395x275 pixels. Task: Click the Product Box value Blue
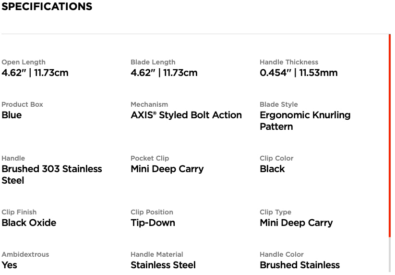pyautogui.click(x=12, y=115)
